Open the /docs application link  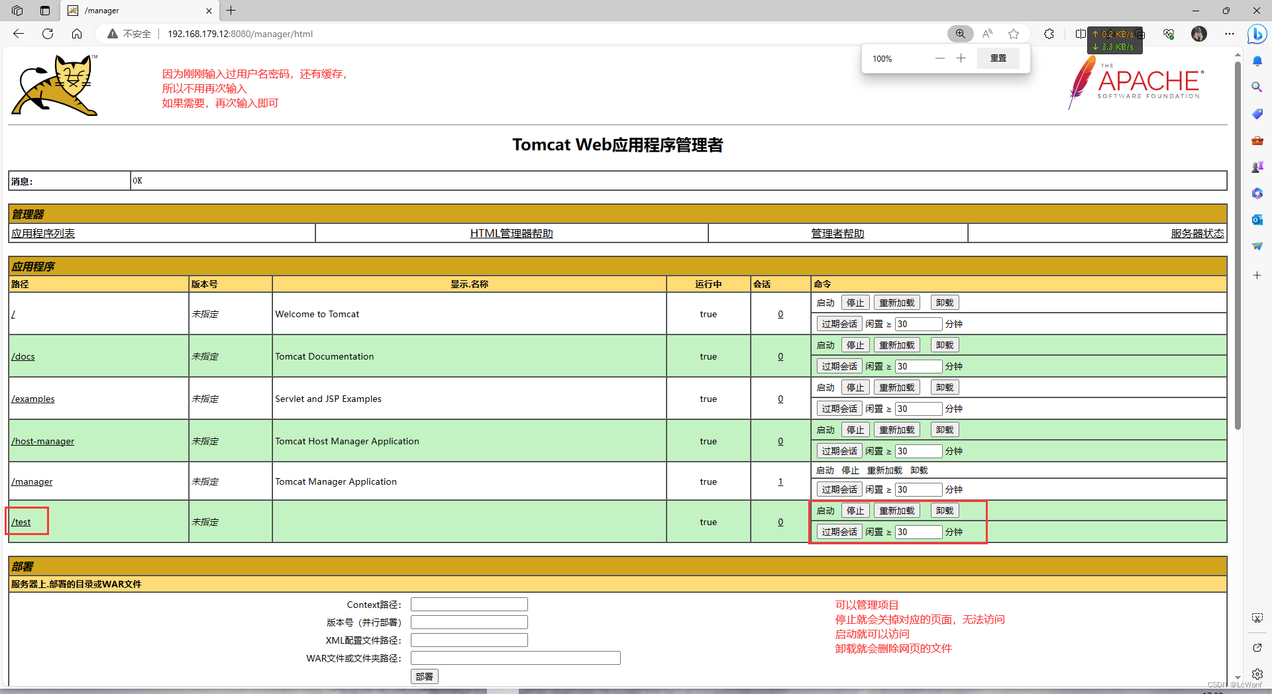click(23, 356)
